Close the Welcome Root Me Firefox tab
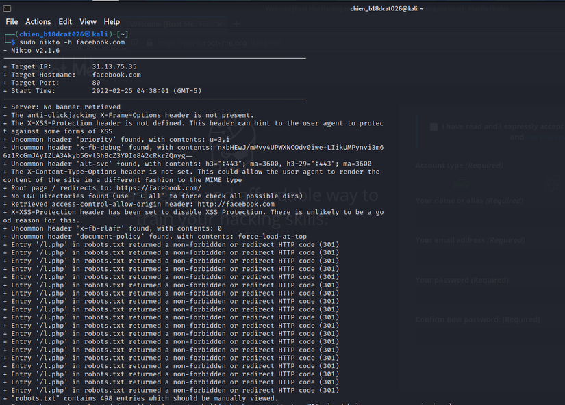Viewport: 565px width, 405px height. coord(219,24)
